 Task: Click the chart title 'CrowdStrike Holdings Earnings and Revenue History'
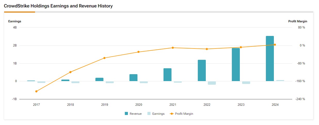click(x=58, y=6)
